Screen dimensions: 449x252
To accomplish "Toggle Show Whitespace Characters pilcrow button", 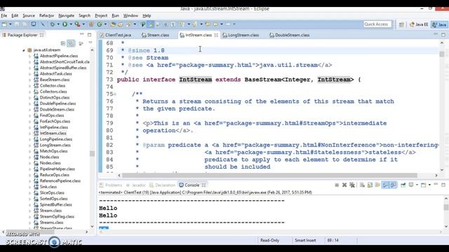I will click(x=173, y=24).
